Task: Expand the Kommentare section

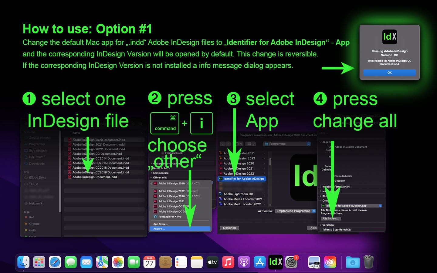Action: (x=151, y=173)
